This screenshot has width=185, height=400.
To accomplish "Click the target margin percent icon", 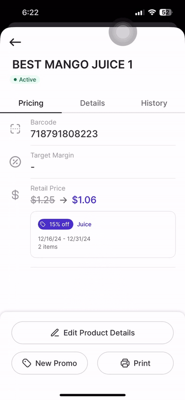I will tap(15, 162).
